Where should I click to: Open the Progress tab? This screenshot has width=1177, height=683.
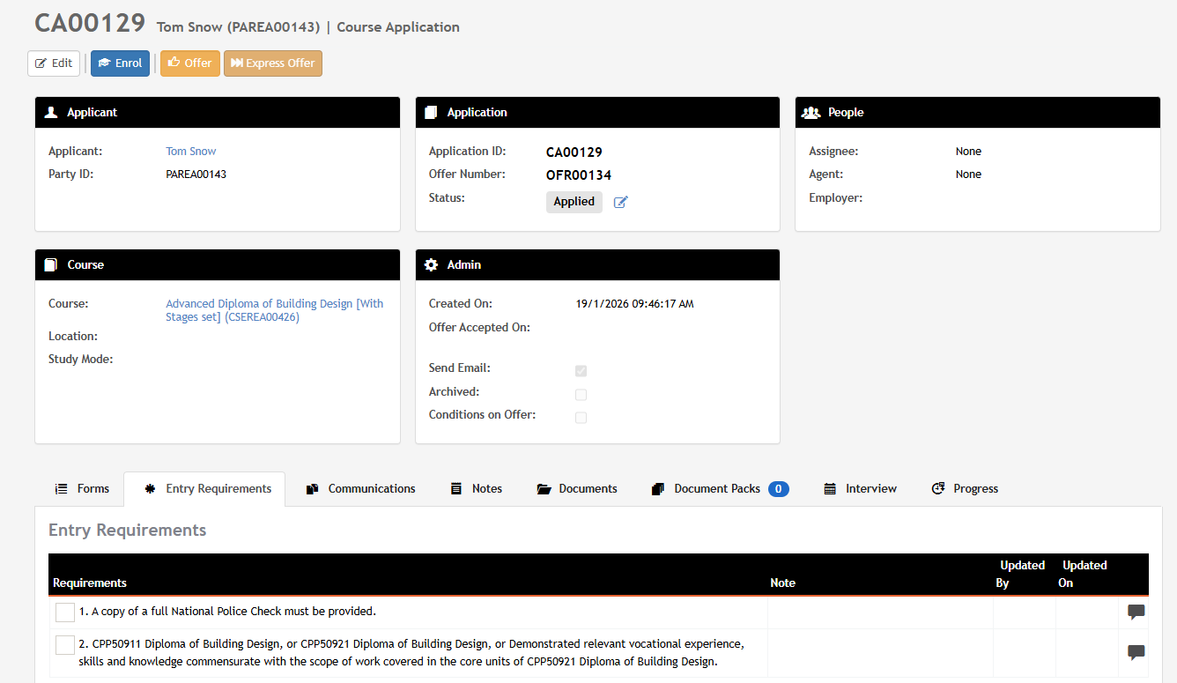click(x=965, y=488)
